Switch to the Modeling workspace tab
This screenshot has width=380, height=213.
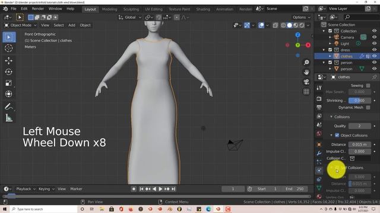(109, 9)
